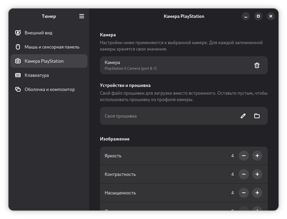Open the Внешний вид settings page
Viewport: 287px width, 219px height.
[49, 33]
